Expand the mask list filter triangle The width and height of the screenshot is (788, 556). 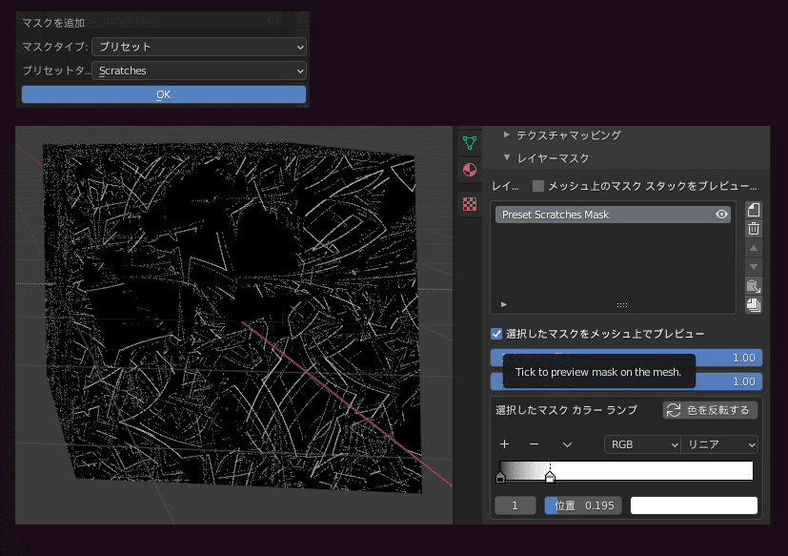(x=504, y=304)
